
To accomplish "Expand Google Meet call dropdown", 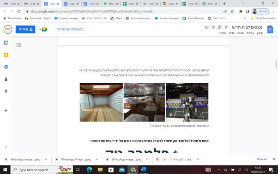I will pyautogui.click(x=40, y=29).
